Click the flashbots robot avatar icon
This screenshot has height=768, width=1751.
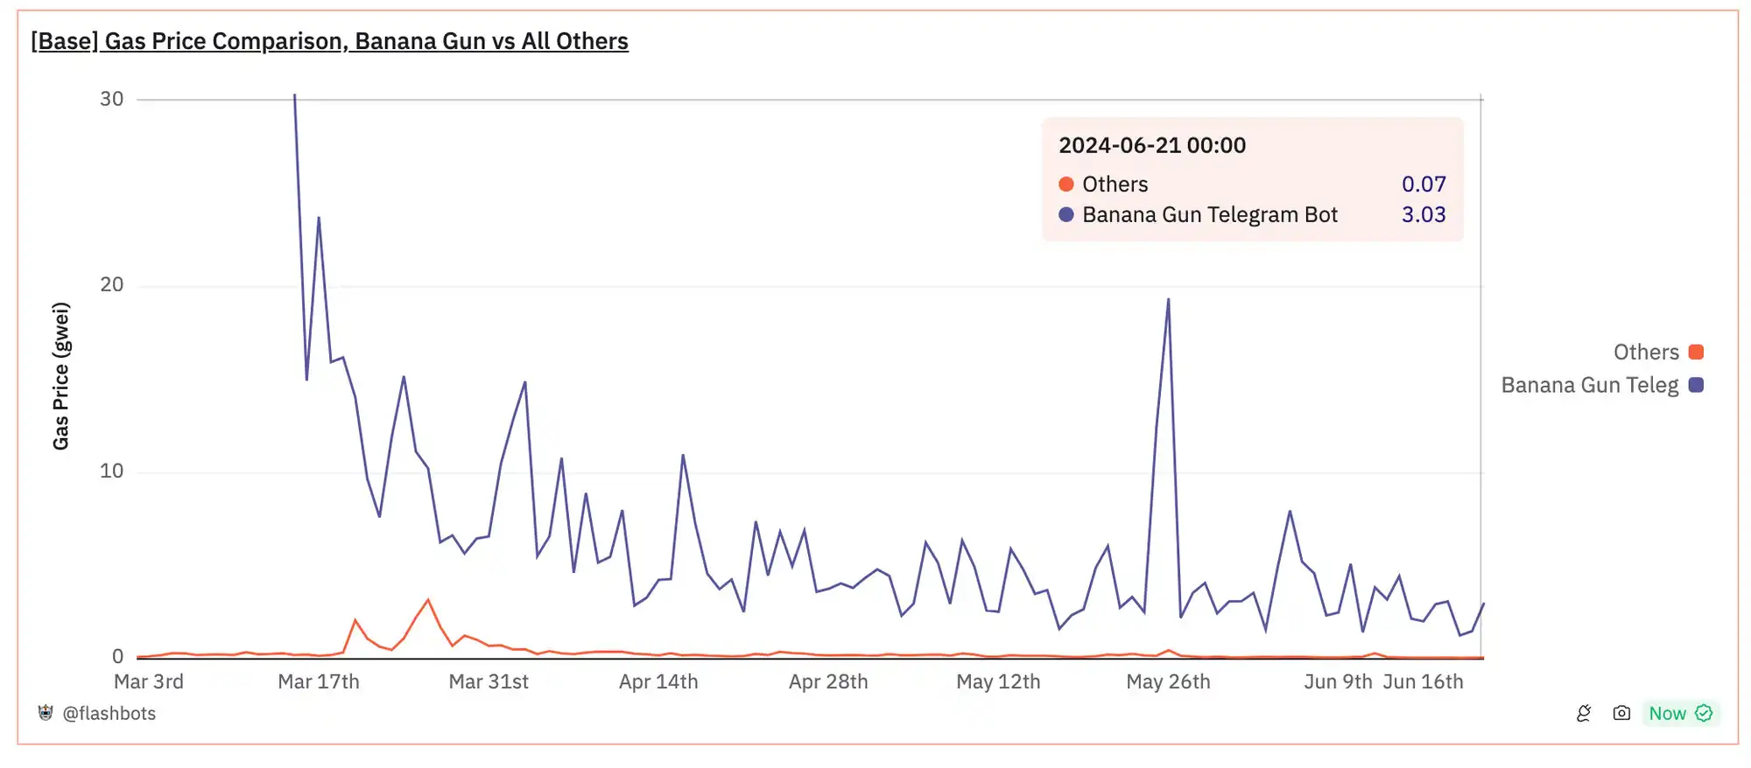(x=46, y=713)
